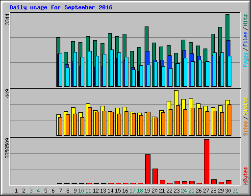Click the 'Hits' legend label
251x196 pixels.
[x=246, y=20]
